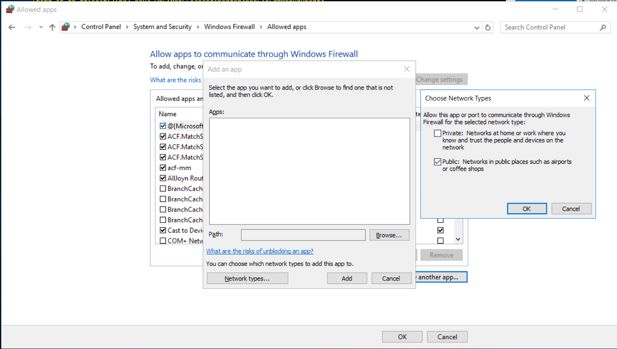Open What are the risks link
Viewport: 617px width, 349px height.
click(x=176, y=80)
